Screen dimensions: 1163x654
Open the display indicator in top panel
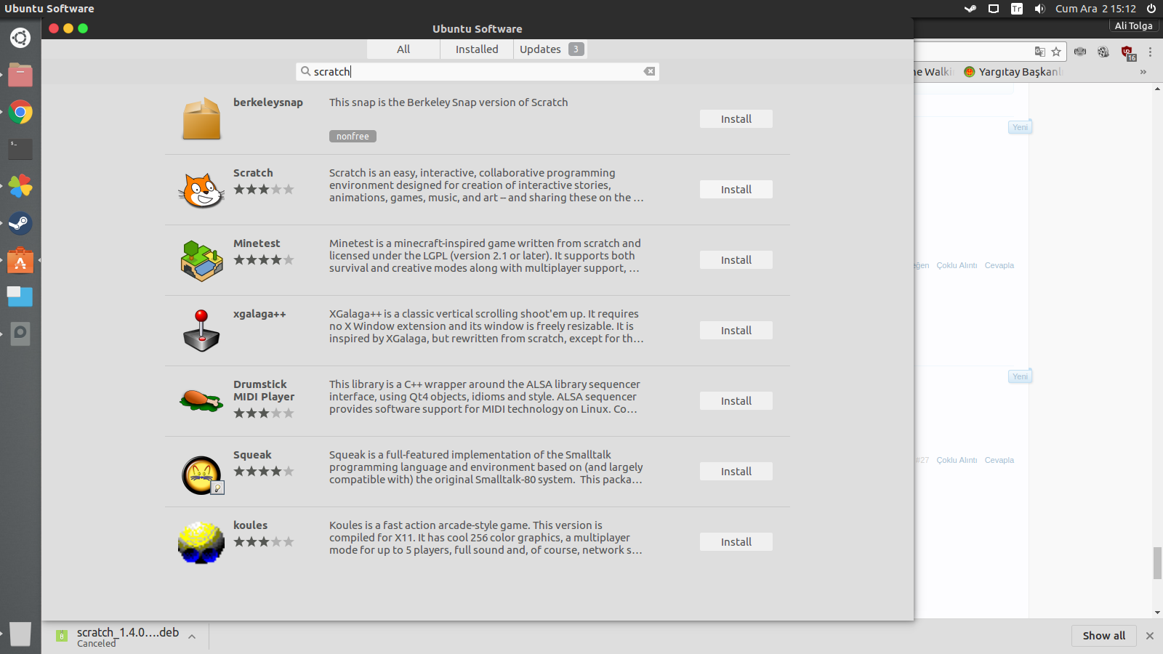tap(994, 9)
